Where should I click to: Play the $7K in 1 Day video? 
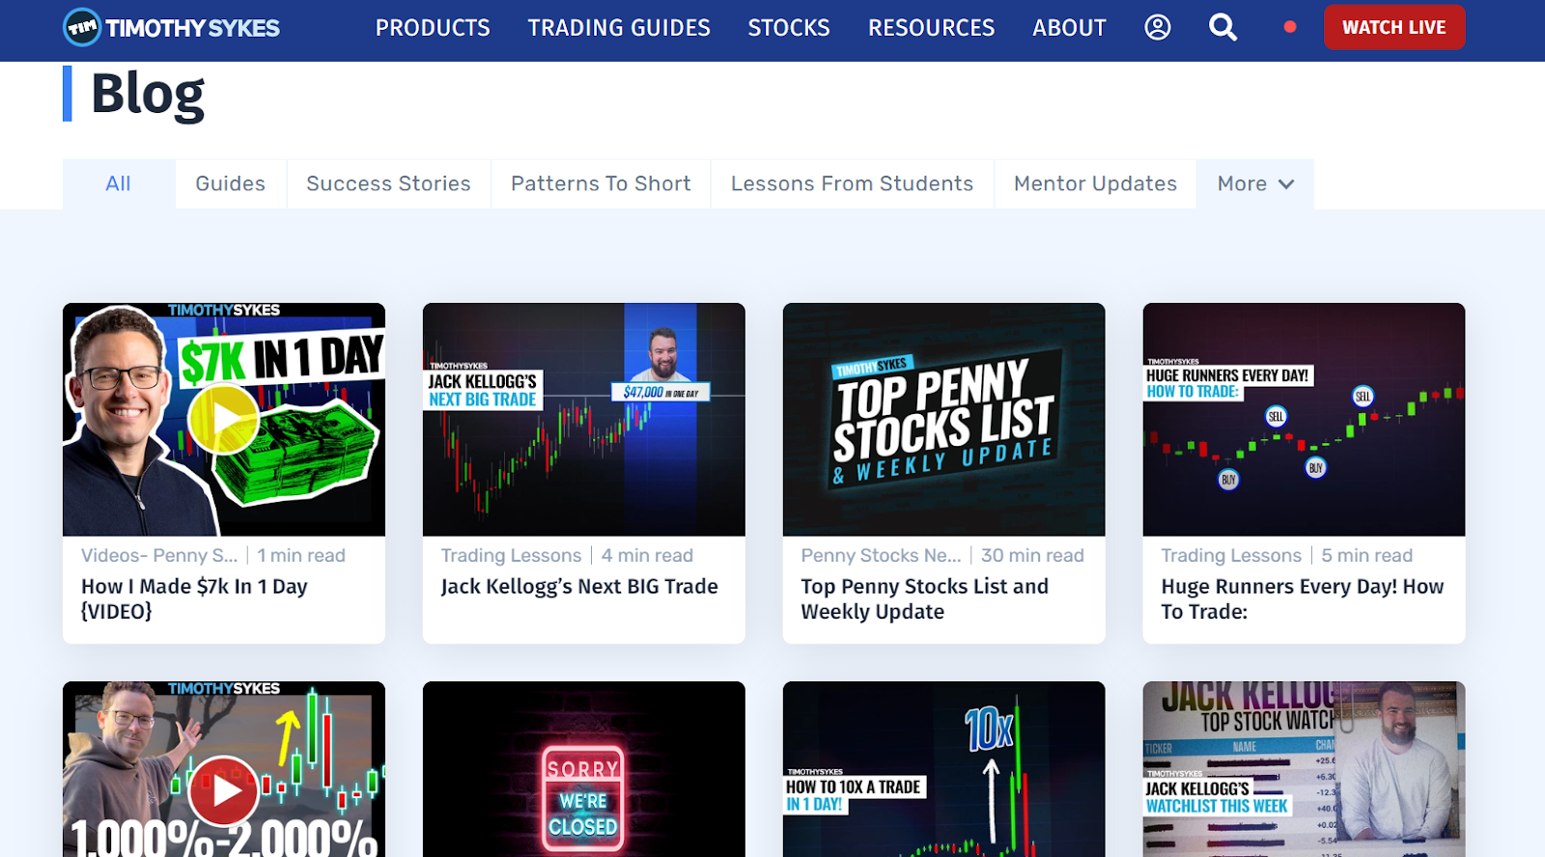click(x=224, y=419)
